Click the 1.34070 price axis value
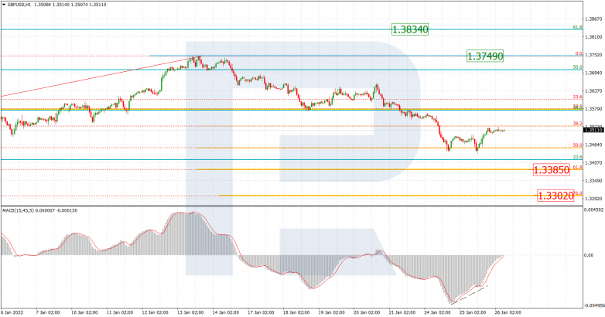Screen dimensions: 605x317 tap(593, 162)
